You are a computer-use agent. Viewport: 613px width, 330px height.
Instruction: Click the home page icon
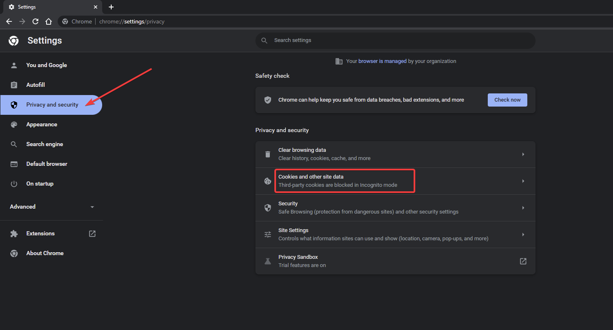coord(49,21)
